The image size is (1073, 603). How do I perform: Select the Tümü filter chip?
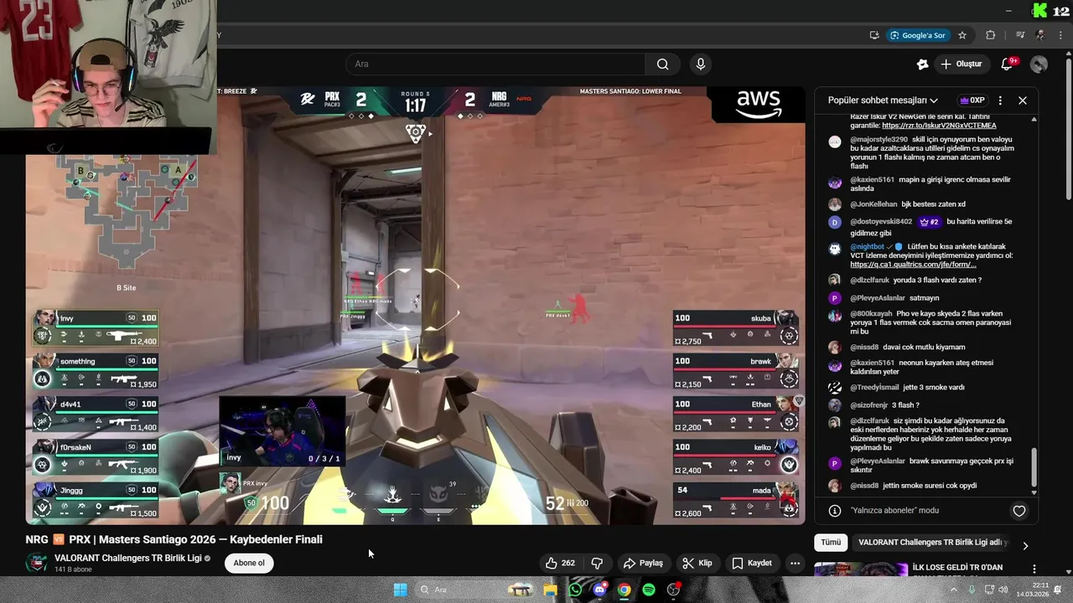[831, 543]
